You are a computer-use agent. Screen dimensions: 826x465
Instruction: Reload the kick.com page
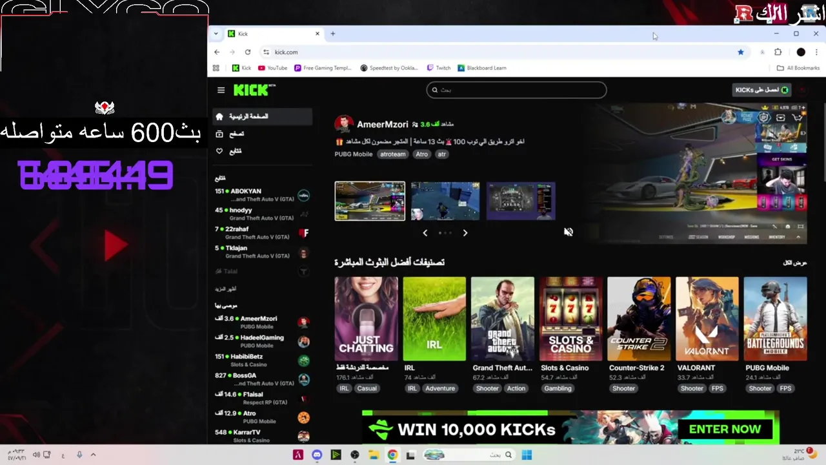[248, 52]
